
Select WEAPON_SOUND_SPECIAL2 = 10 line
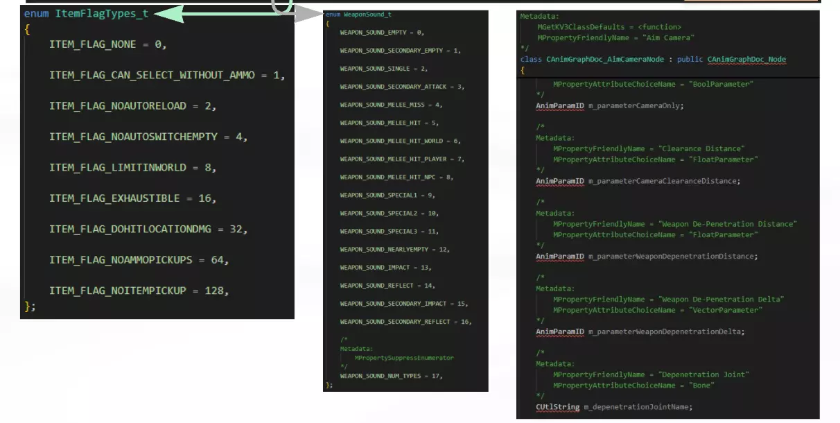(x=390, y=213)
